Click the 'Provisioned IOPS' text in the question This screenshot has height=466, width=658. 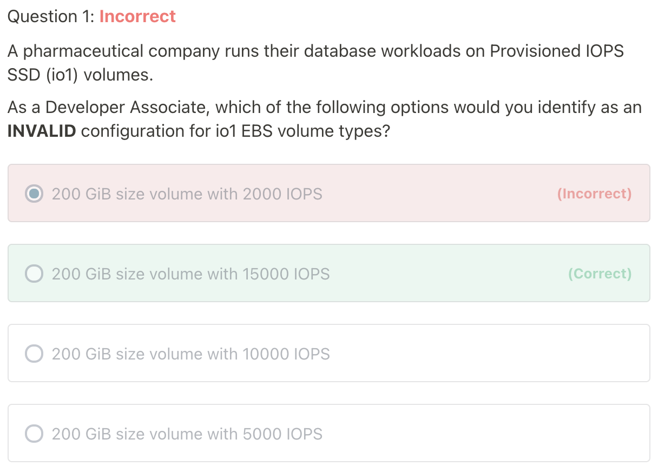556,51
